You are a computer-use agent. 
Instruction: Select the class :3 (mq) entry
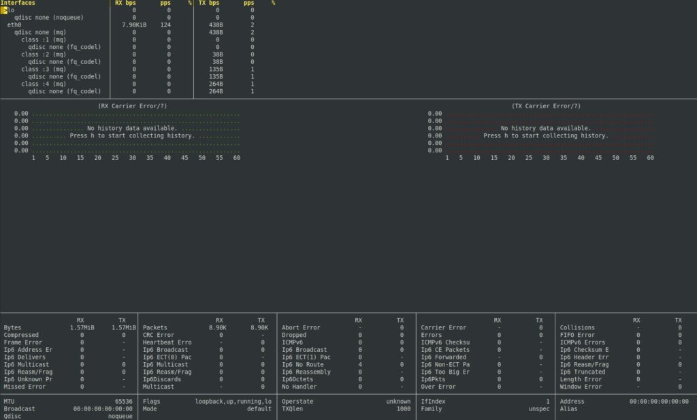44,69
